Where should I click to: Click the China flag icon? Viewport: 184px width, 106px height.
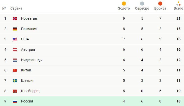click(15, 70)
